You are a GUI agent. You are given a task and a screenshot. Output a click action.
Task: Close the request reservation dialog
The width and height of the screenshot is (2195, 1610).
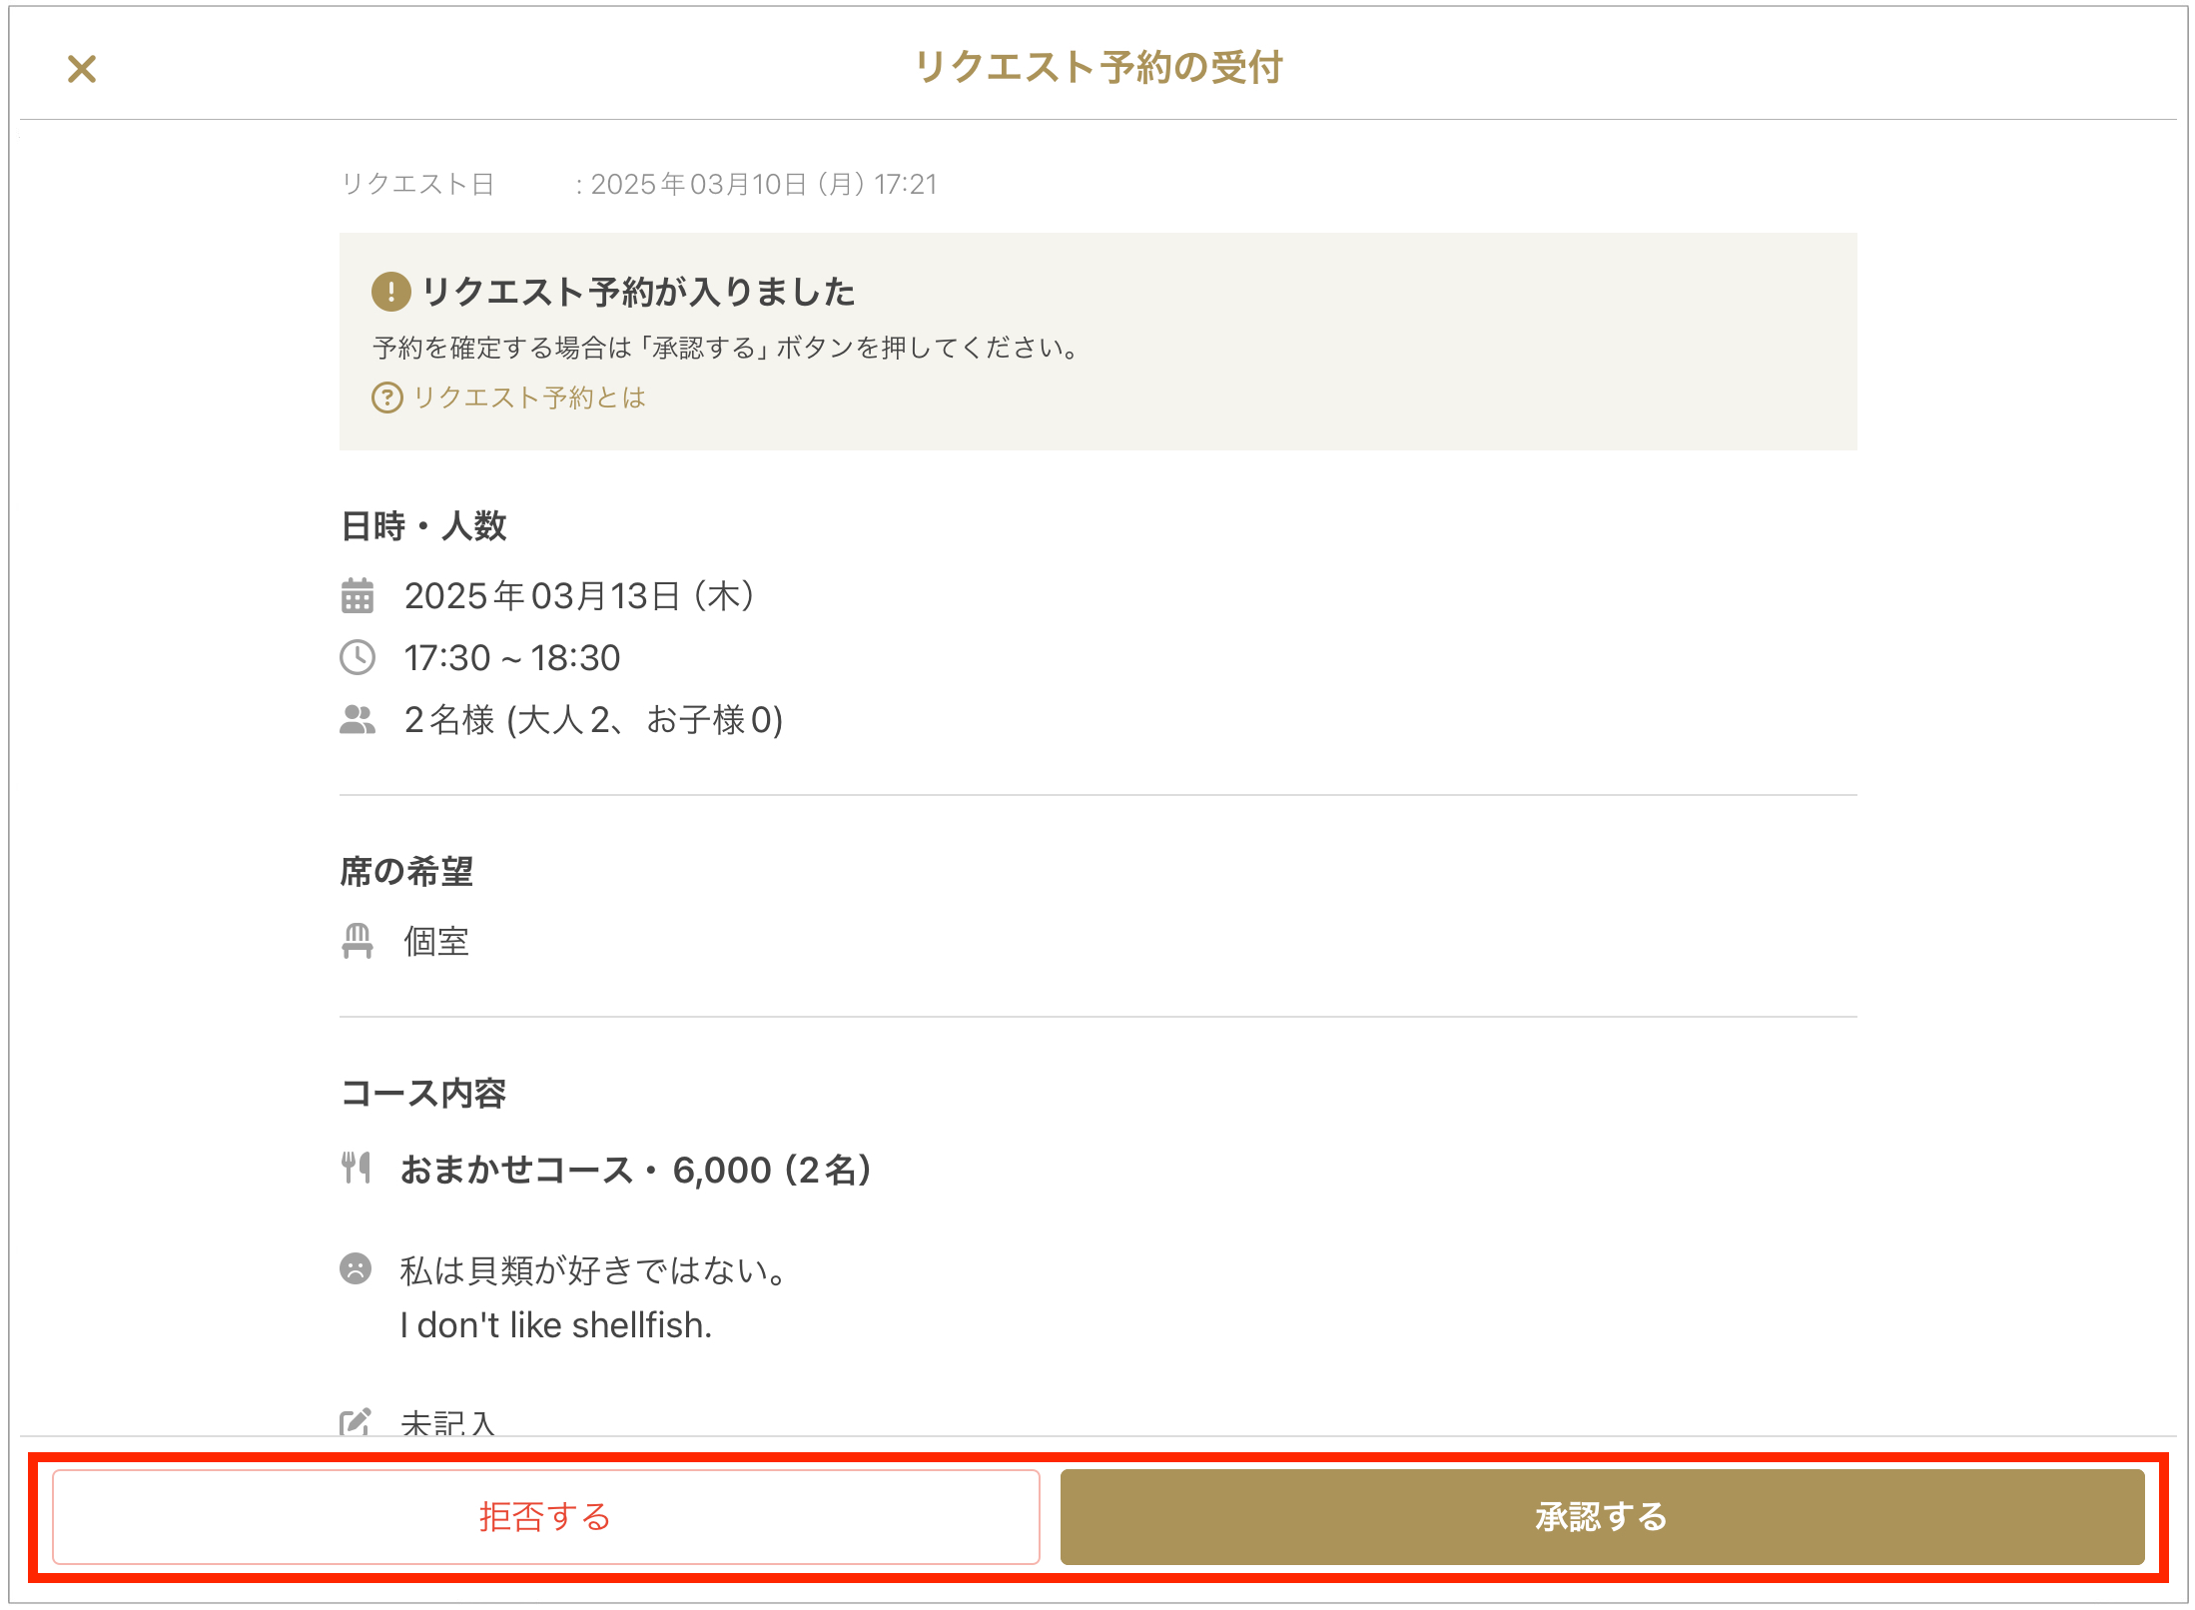82,69
